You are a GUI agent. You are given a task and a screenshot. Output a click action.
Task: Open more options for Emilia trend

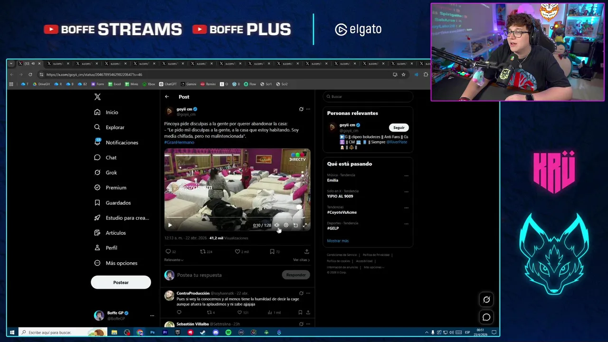(406, 176)
